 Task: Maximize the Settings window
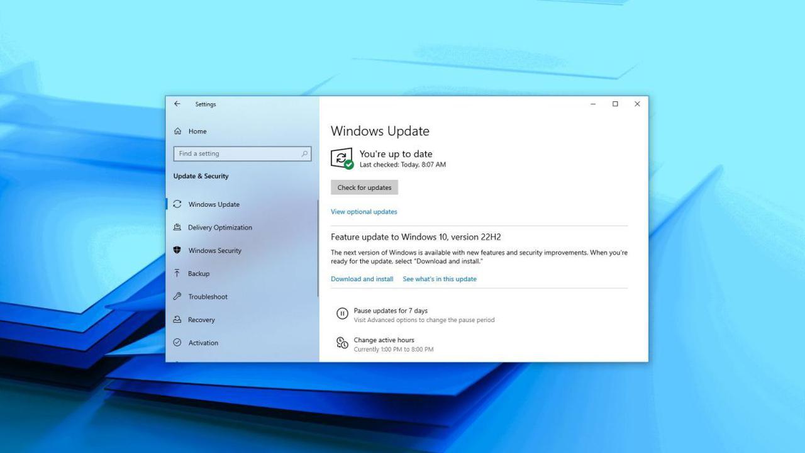(615, 104)
